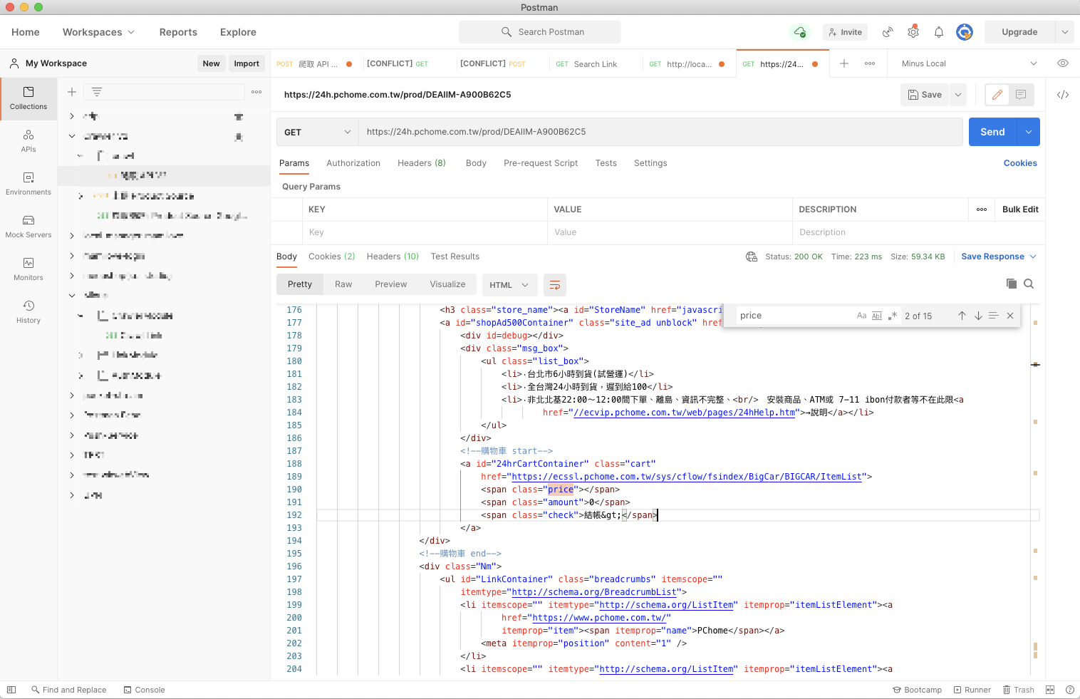Image resolution: width=1080 pixels, height=699 pixels.
Task: Open Find and Replace in status bar
Action: coord(68,690)
